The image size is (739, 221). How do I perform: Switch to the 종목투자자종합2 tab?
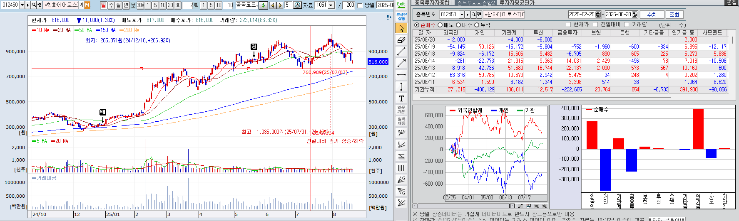pos(476,3)
